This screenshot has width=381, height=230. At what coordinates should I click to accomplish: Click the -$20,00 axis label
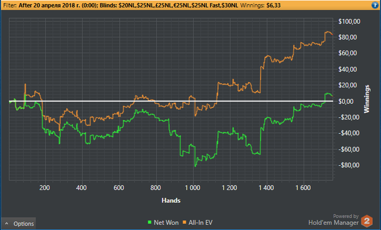[349, 117]
